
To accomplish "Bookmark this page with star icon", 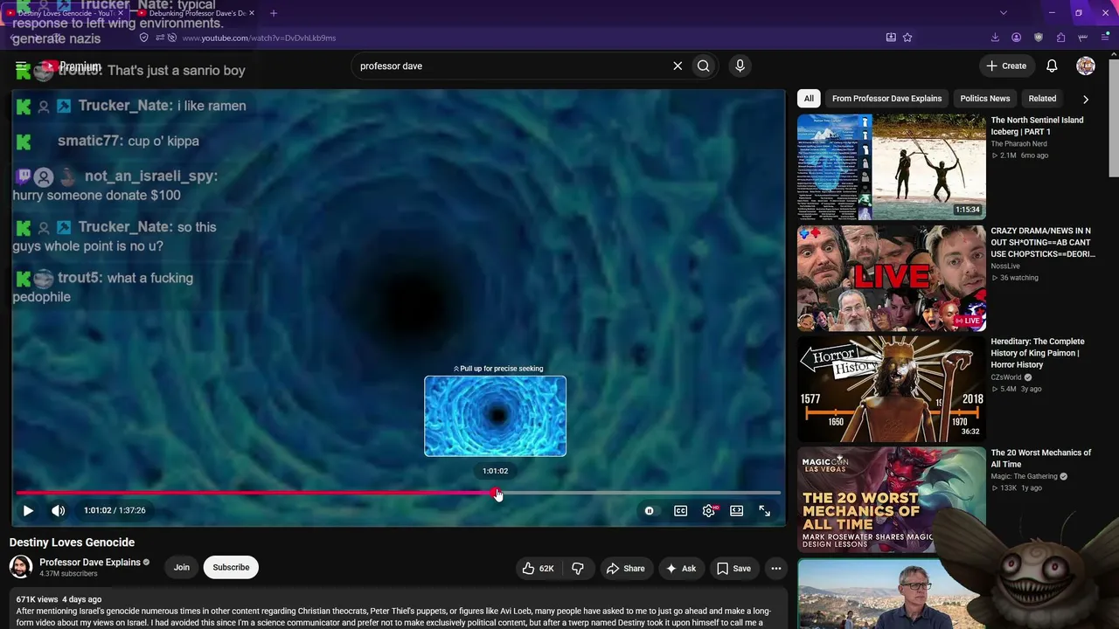I will click(x=907, y=38).
